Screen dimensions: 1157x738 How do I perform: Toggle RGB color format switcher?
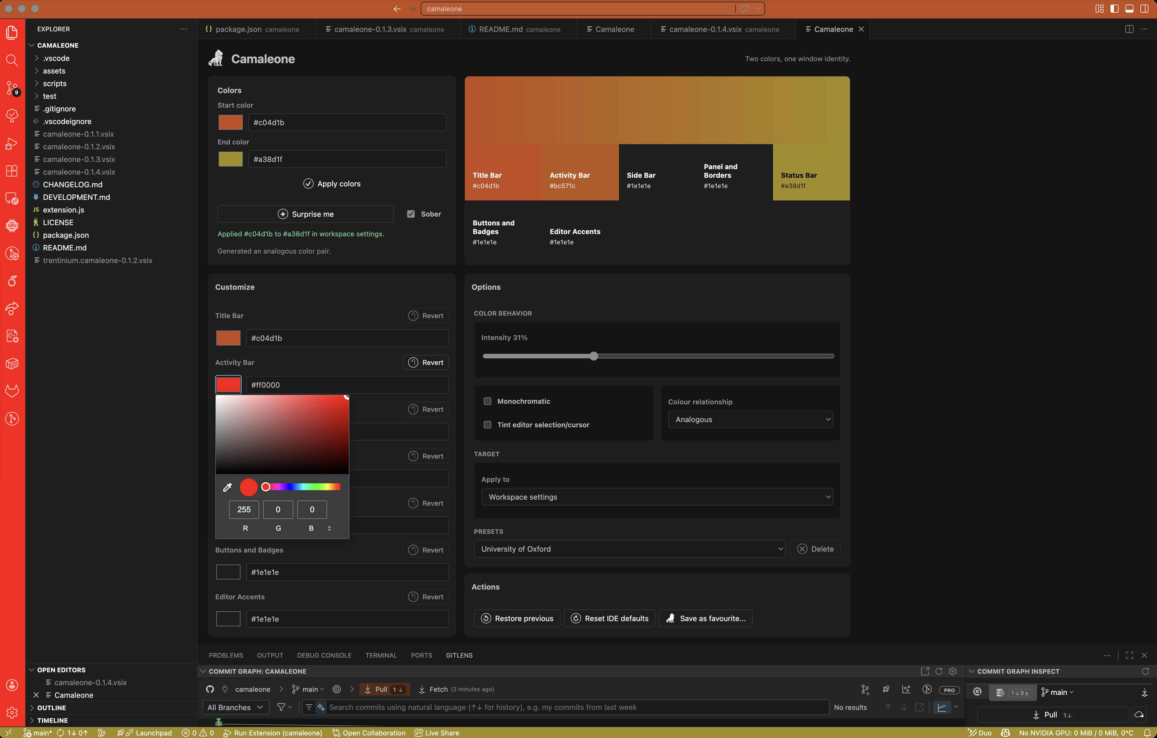329,528
